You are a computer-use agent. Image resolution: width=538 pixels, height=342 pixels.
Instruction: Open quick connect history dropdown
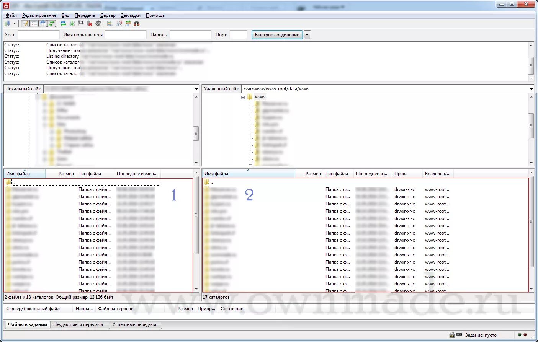click(307, 35)
